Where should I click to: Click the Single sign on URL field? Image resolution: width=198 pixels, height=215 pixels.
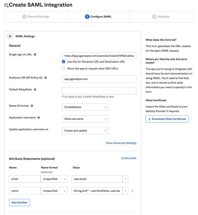[99, 56]
